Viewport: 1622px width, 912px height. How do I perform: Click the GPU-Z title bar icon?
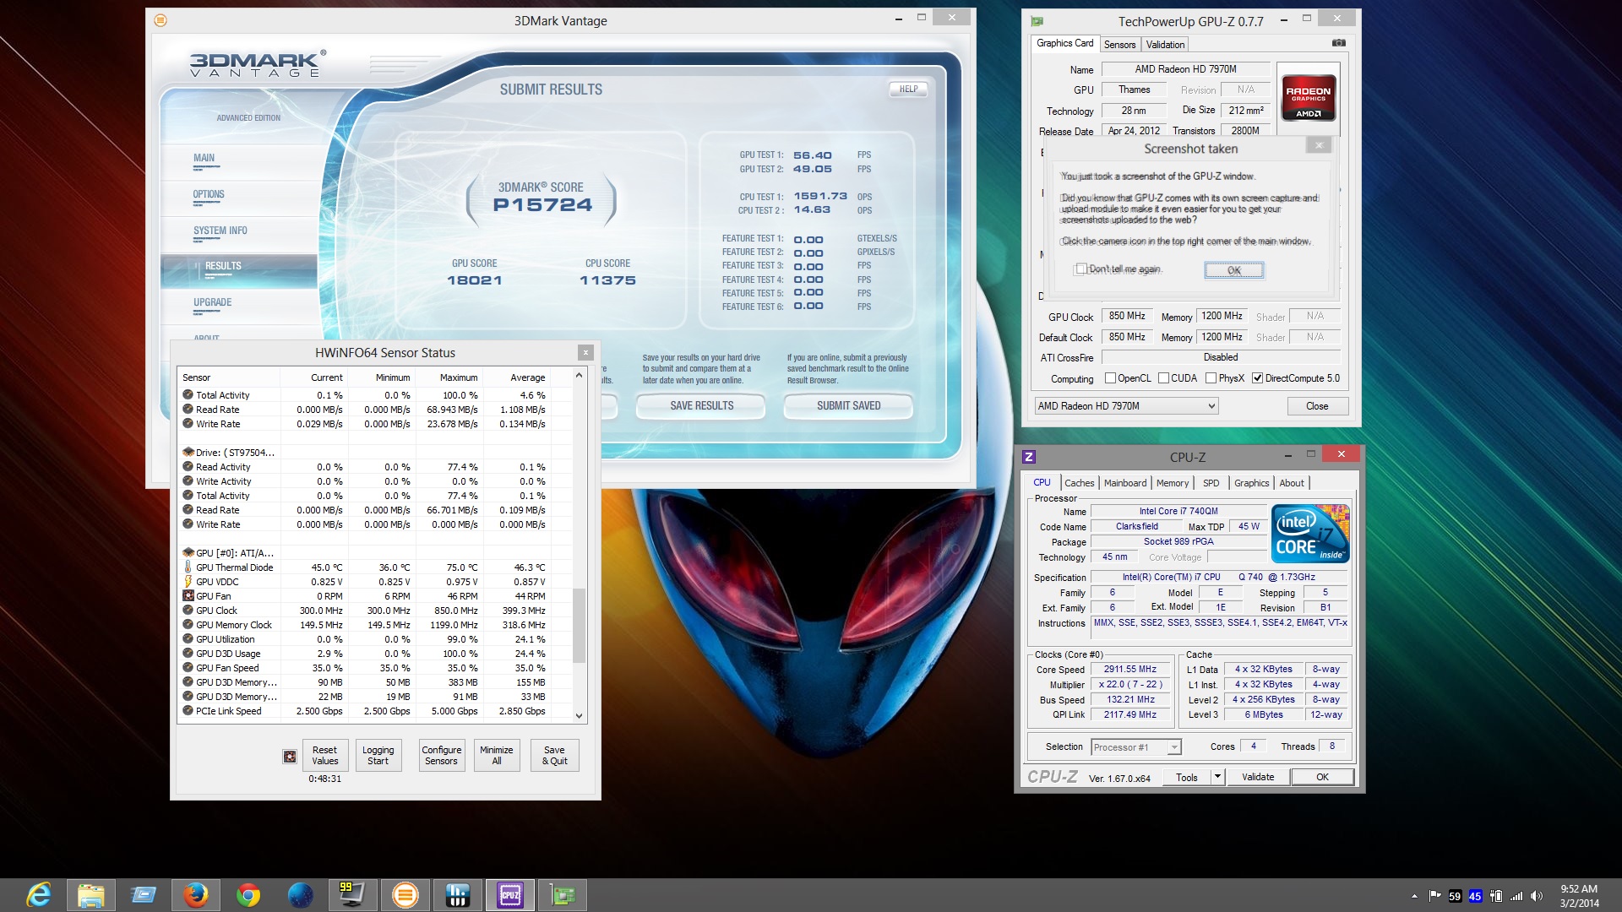1037,21
